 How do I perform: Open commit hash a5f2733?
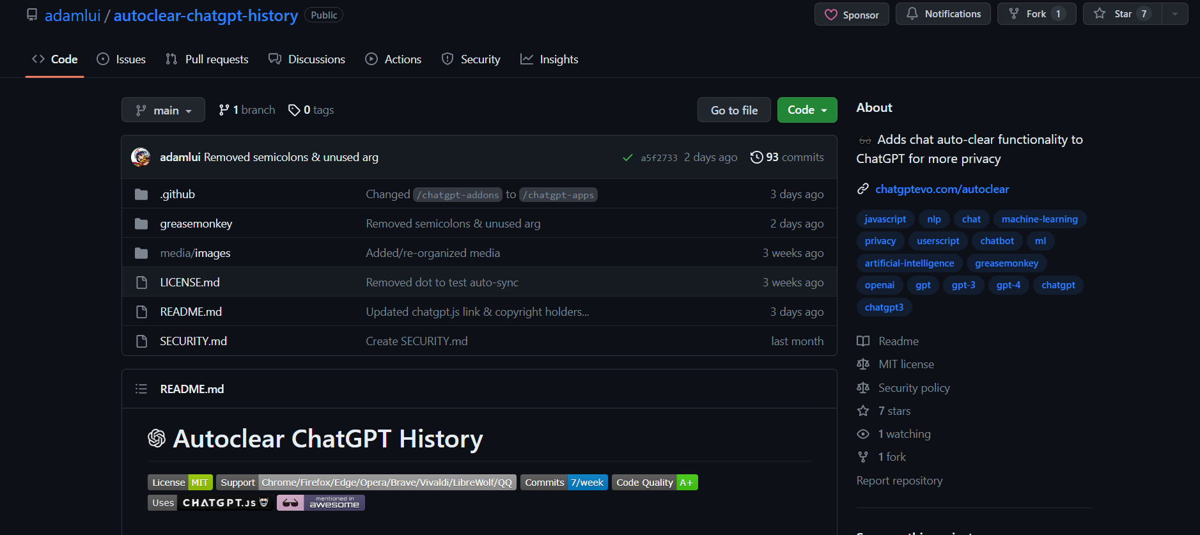[659, 158]
